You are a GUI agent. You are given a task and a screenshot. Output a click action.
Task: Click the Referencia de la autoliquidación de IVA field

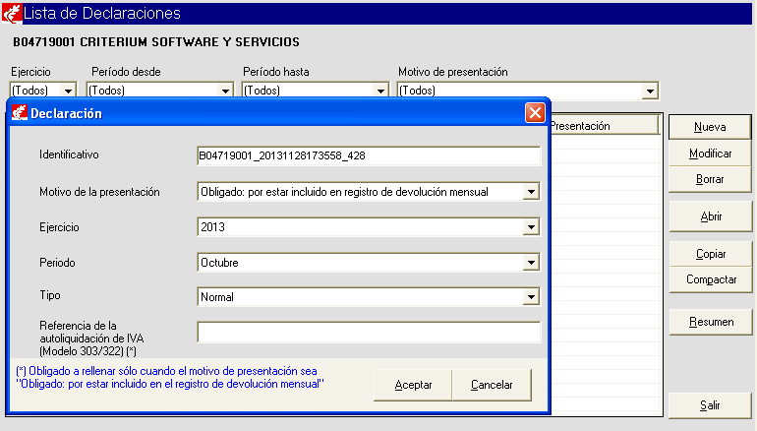(369, 333)
